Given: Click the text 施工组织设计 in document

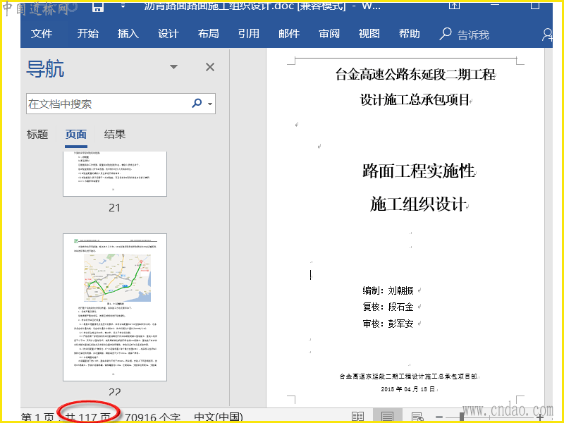Looking at the screenshot, I should point(418,204).
